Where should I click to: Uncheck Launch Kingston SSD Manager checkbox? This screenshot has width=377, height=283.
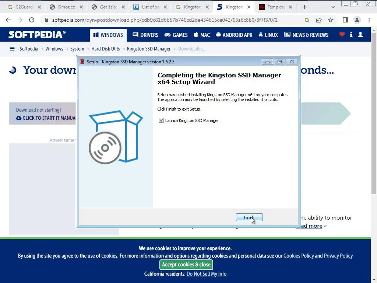[161, 120]
